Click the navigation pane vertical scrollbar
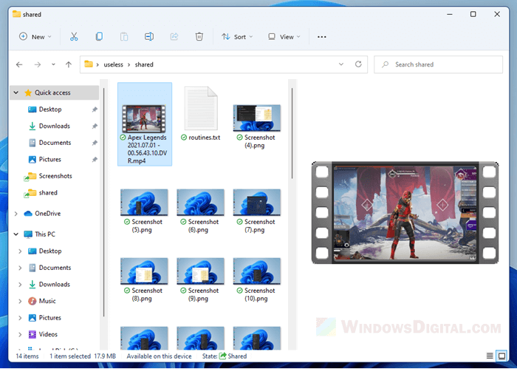Image resolution: width=517 pixels, height=369 pixels. tap(104, 202)
